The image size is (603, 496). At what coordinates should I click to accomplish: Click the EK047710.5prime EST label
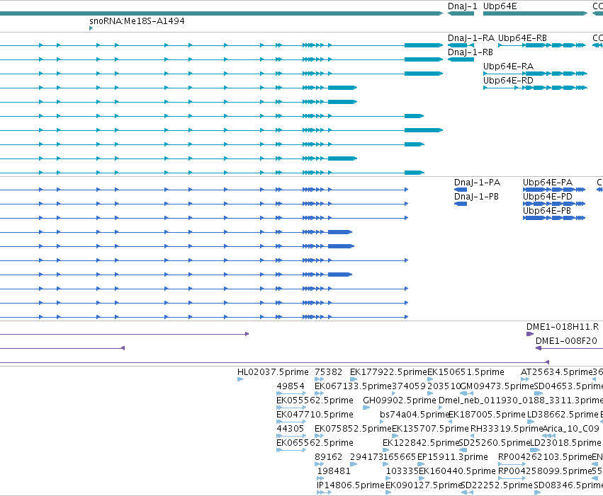pos(315,415)
